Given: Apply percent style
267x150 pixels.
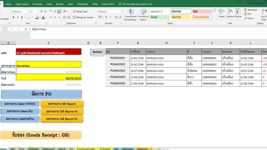Looking at the screenshot, I should click(x=106, y=17).
